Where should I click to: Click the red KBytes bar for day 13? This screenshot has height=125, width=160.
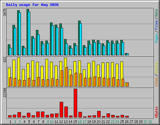coord(66,112)
